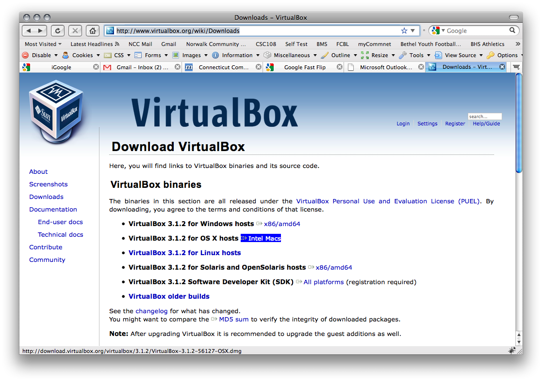Bookmark this page with the star icon
Image resolution: width=542 pixels, height=381 pixels.
(404, 30)
